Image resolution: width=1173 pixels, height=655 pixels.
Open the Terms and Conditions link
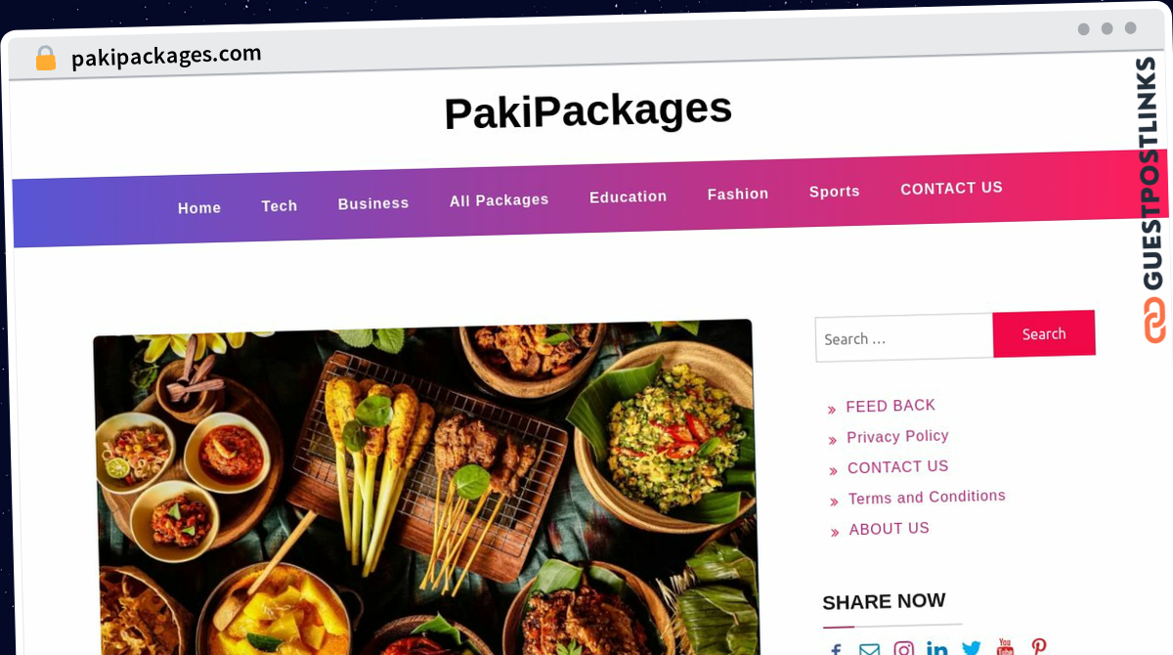click(927, 498)
